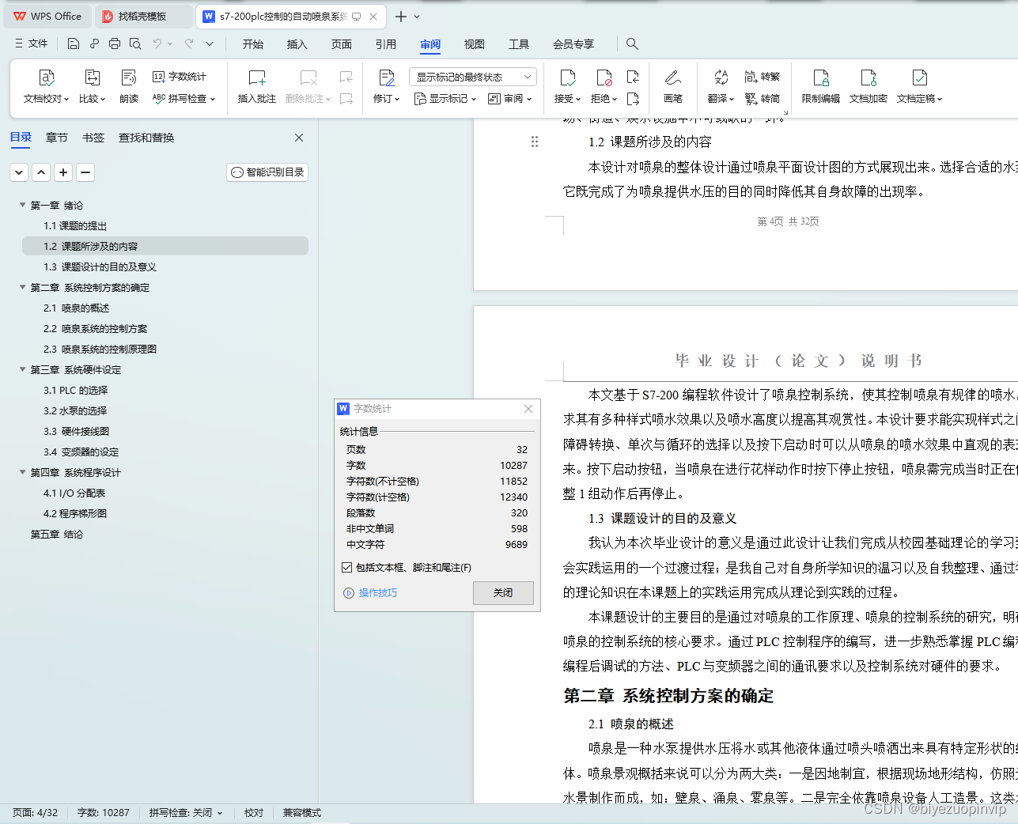1018x824 pixels.
Task: Open the 比较 compare documents tool
Action: click(92, 87)
